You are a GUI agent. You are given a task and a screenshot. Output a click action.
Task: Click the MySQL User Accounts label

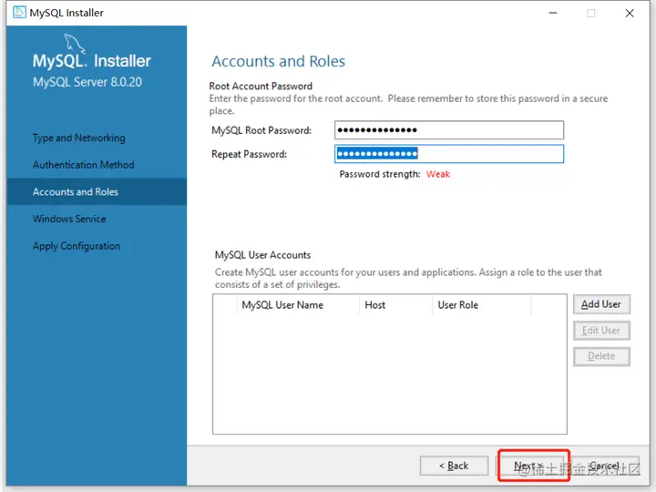[x=262, y=255]
